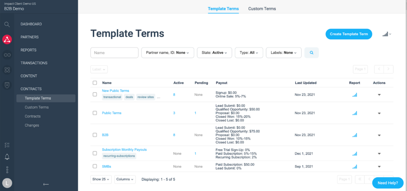Open the State: Active dropdown
The image size is (407, 191).
(x=214, y=52)
